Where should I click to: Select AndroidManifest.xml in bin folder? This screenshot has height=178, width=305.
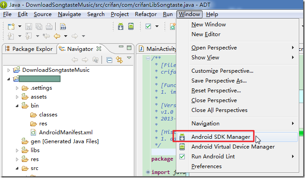point(66,132)
